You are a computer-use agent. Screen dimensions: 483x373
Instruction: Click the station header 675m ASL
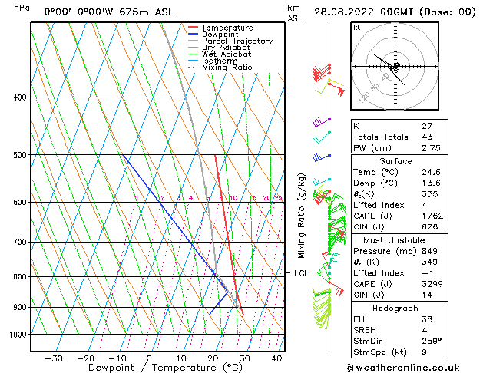click(147, 12)
